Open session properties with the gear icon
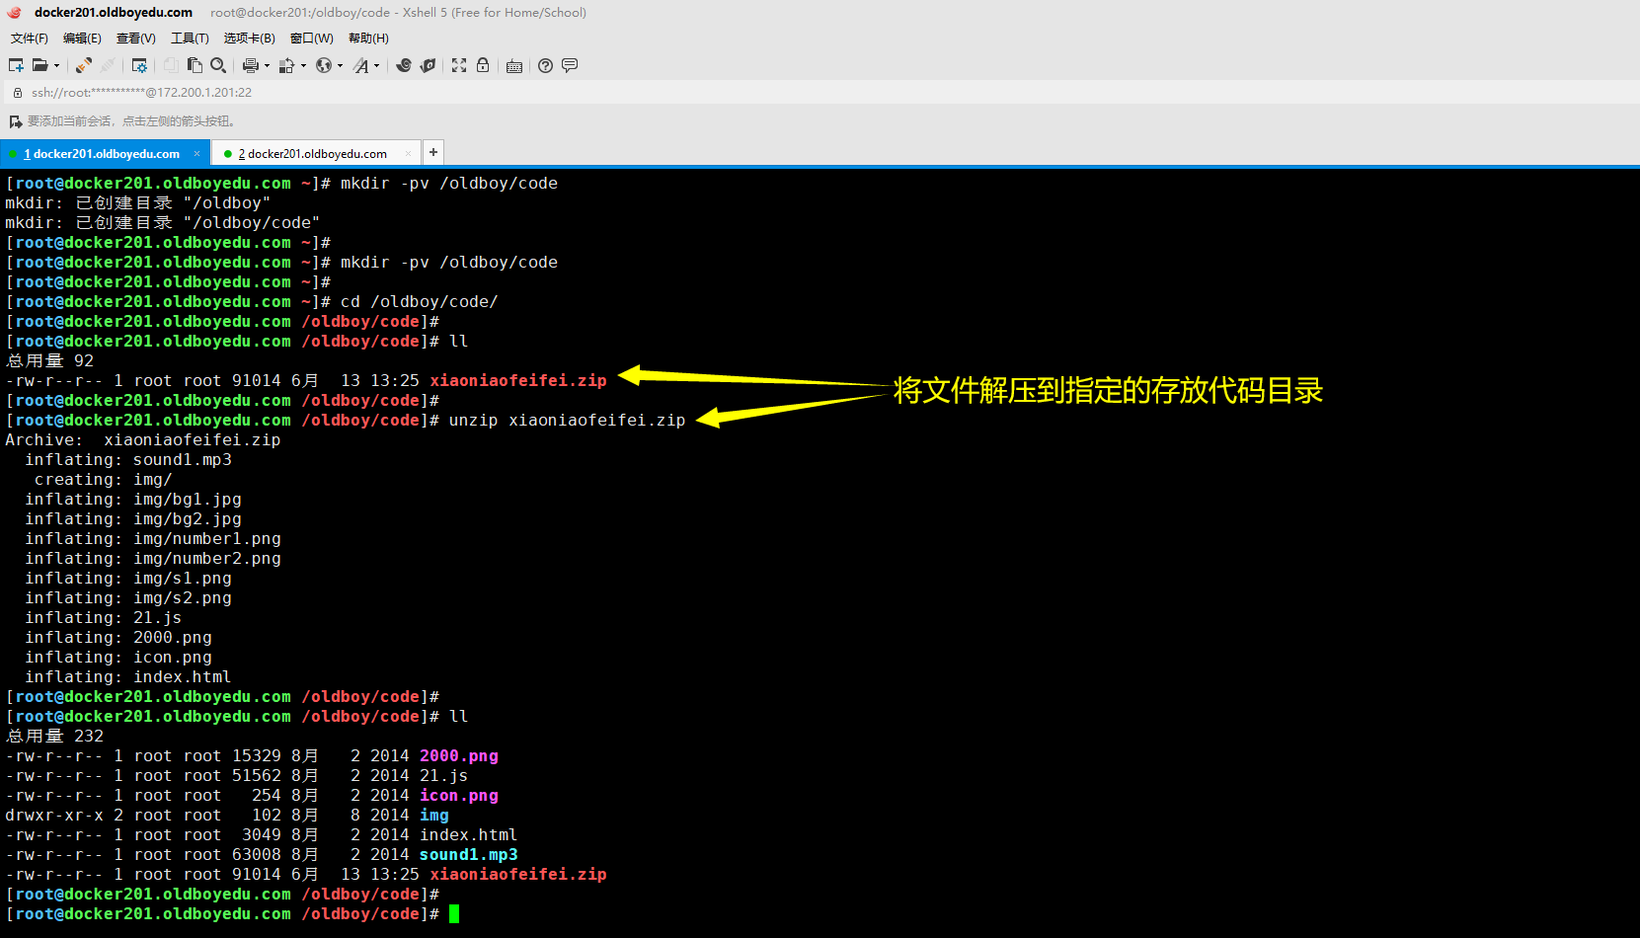Viewport: 1640px width, 938px height. 139,65
